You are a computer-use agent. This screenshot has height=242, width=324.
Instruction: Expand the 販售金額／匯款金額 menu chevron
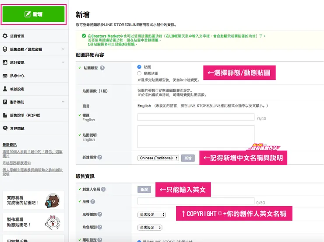[63, 49]
